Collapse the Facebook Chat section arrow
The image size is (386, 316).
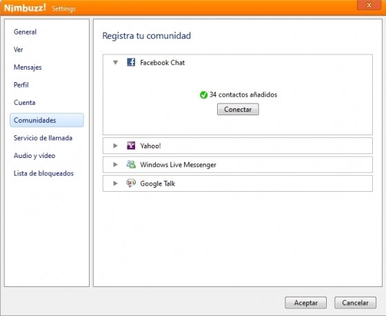116,63
